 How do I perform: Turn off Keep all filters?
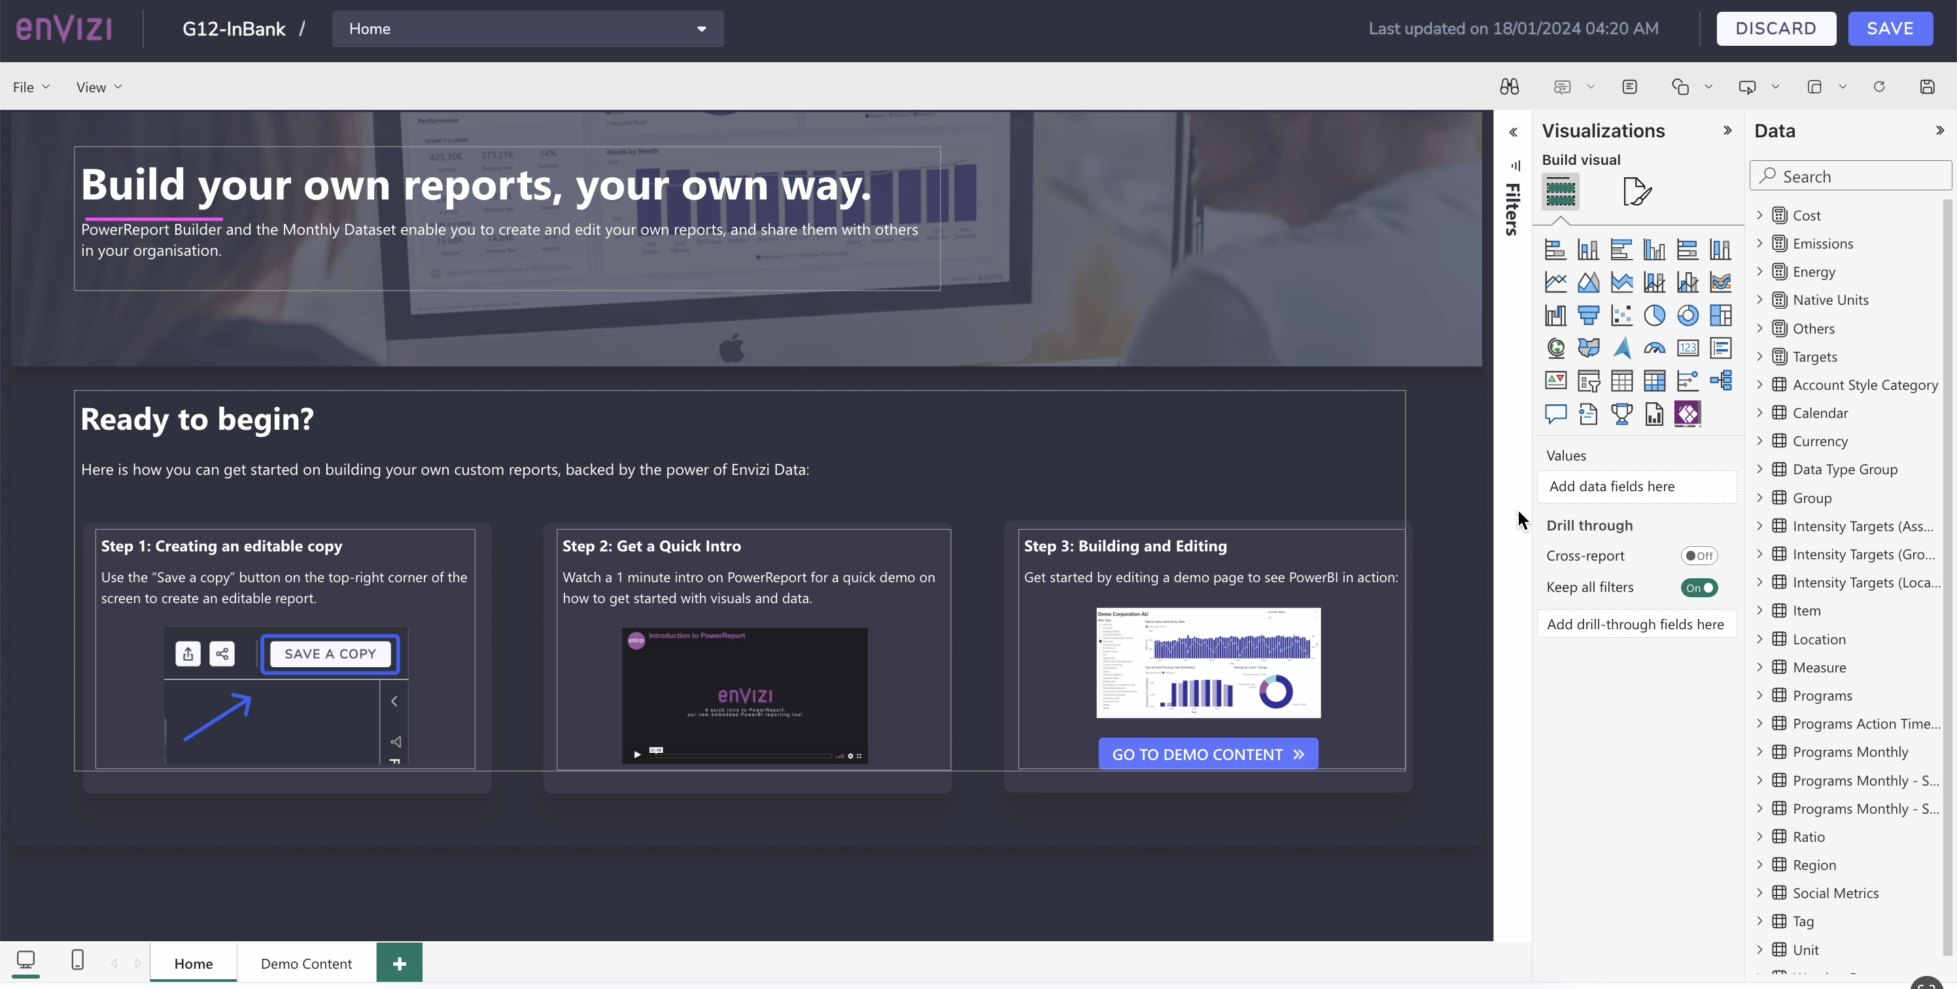1700,587
